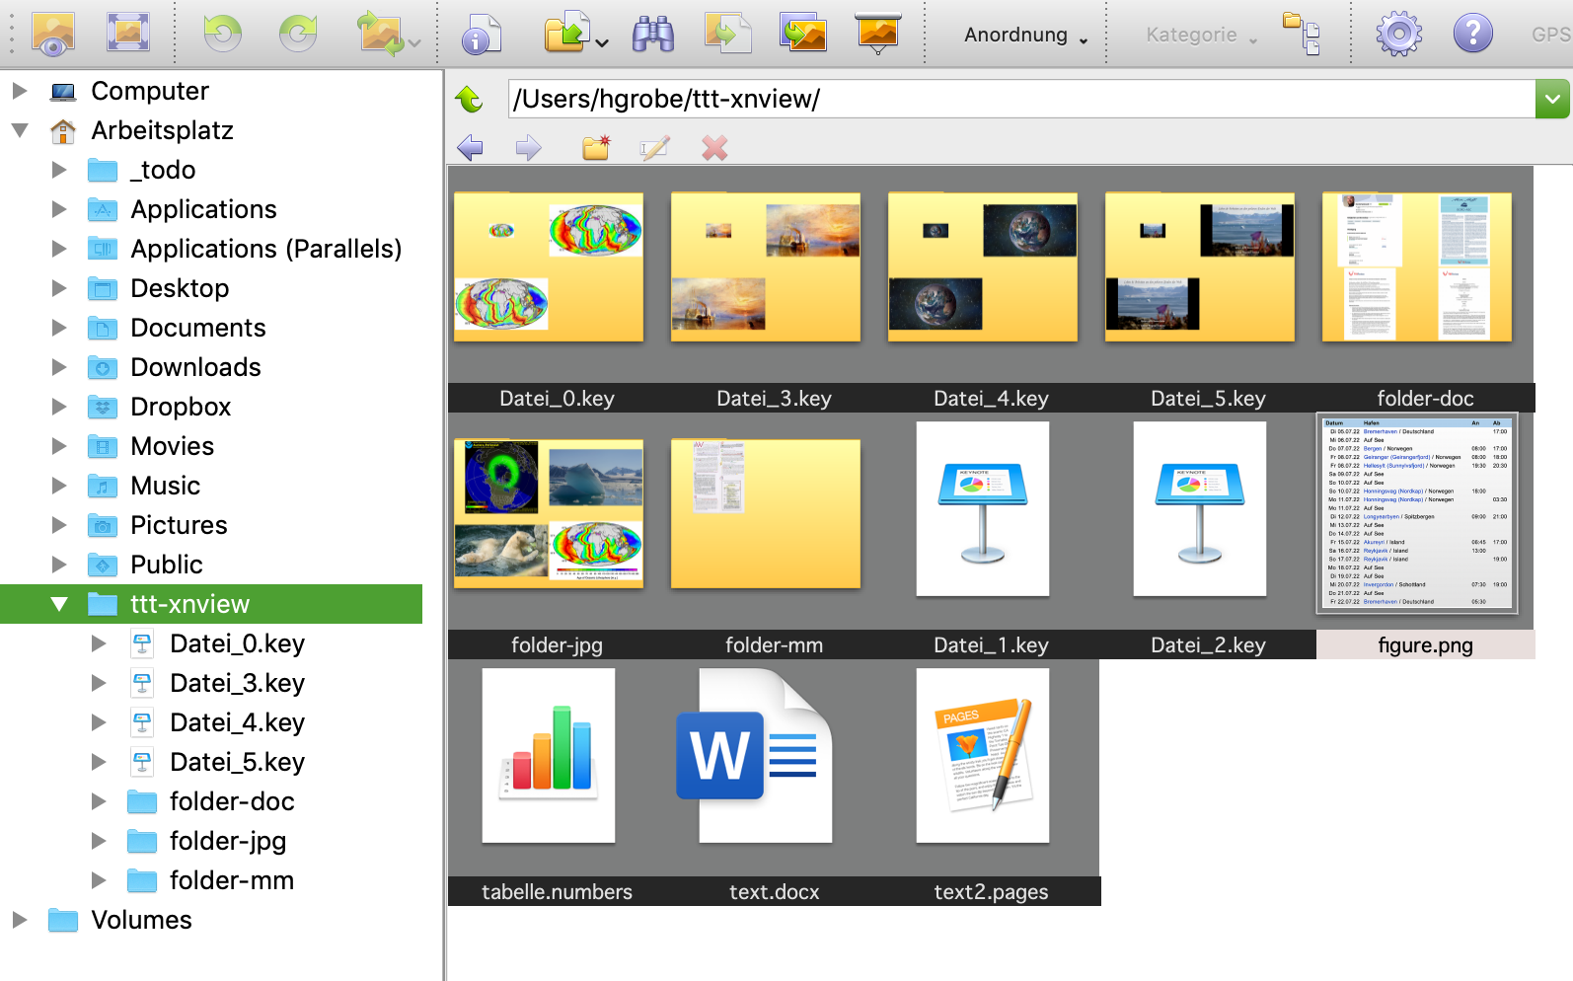Screen dimensions: 1573x981
Task: Start the slideshow from the toolbar
Action: pyautogui.click(x=877, y=34)
